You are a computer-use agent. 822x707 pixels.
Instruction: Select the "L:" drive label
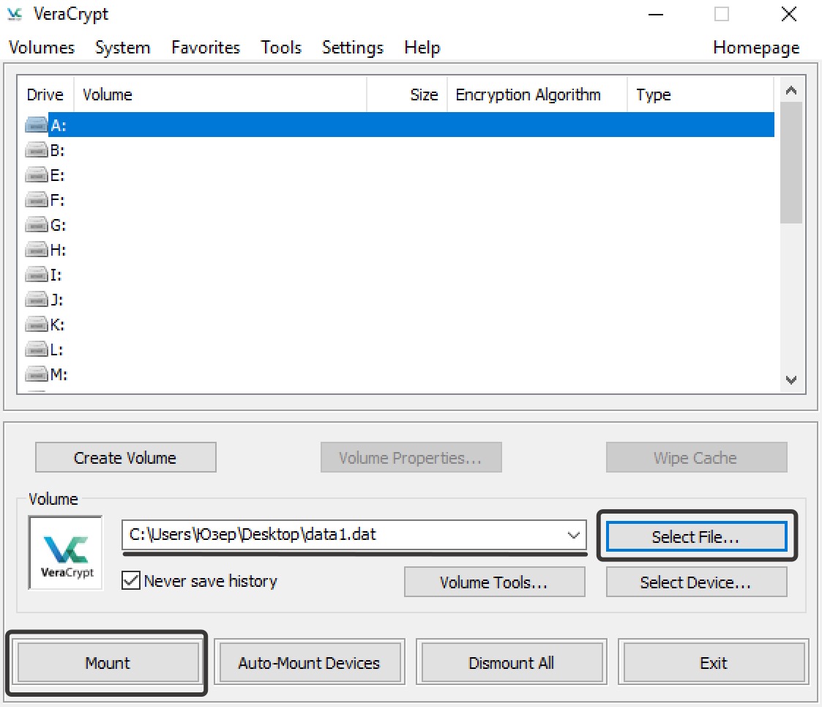56,350
